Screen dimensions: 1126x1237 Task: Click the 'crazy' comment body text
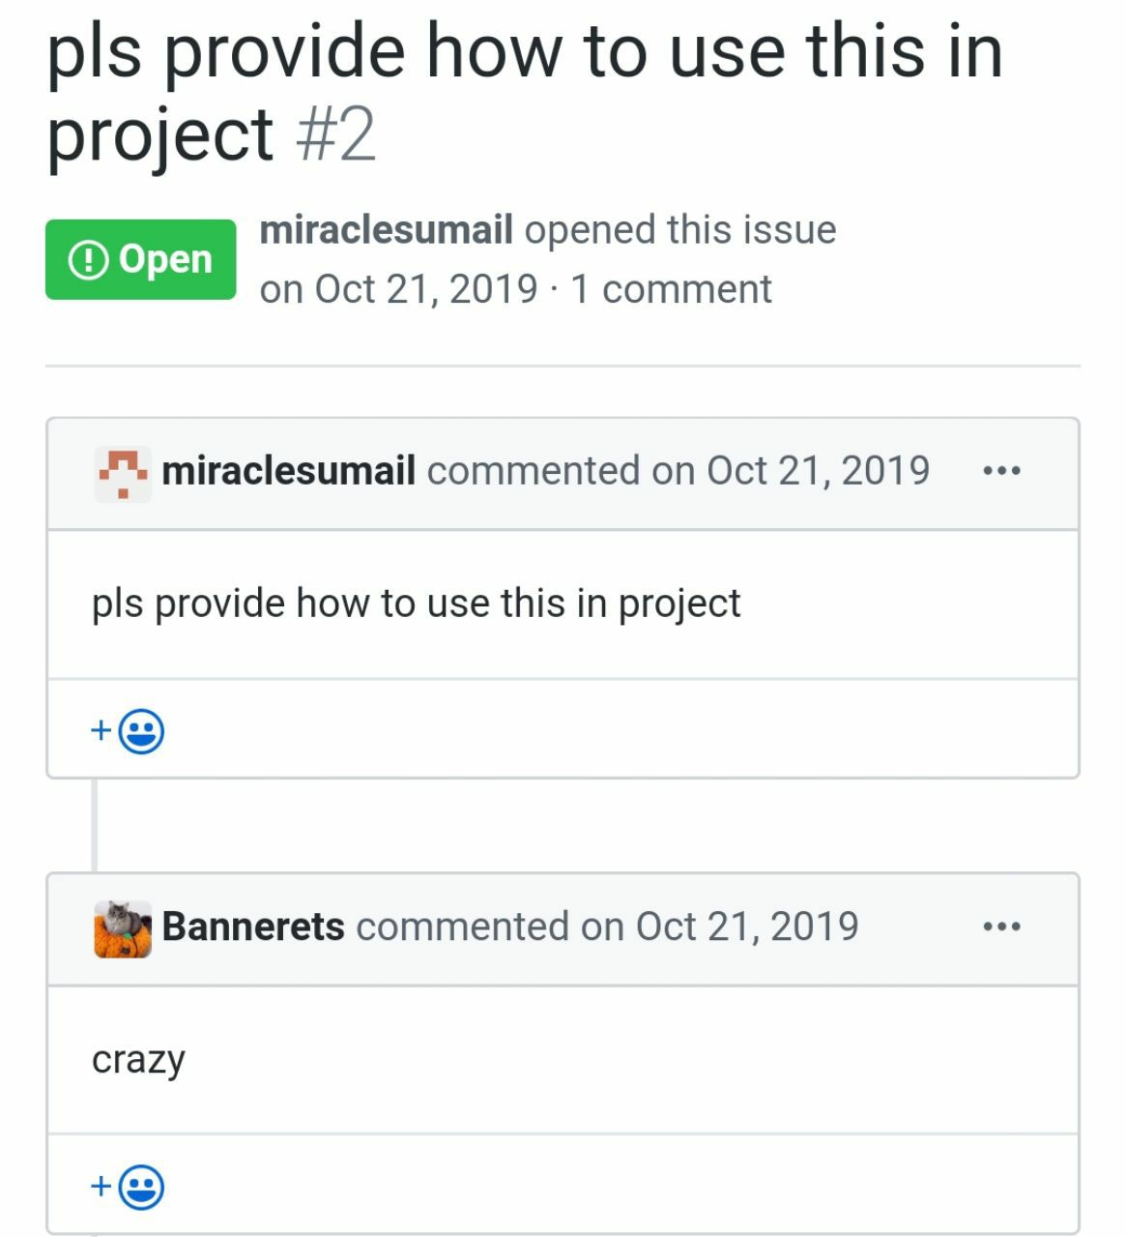[138, 1060]
